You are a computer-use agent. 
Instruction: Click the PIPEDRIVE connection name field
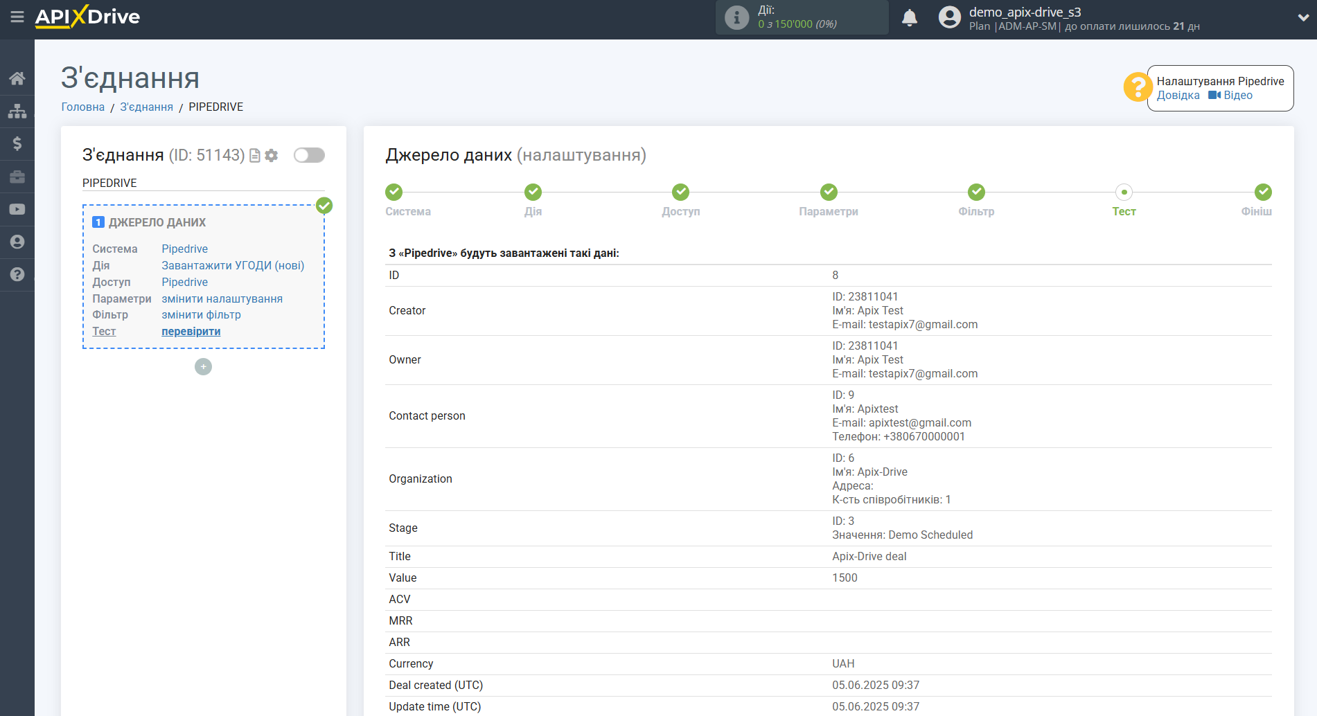click(x=204, y=183)
